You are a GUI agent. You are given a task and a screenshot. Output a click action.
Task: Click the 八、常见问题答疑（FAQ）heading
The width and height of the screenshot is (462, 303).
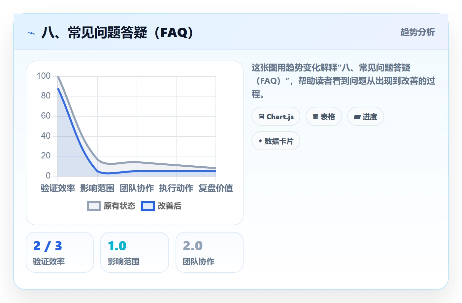[117, 33]
